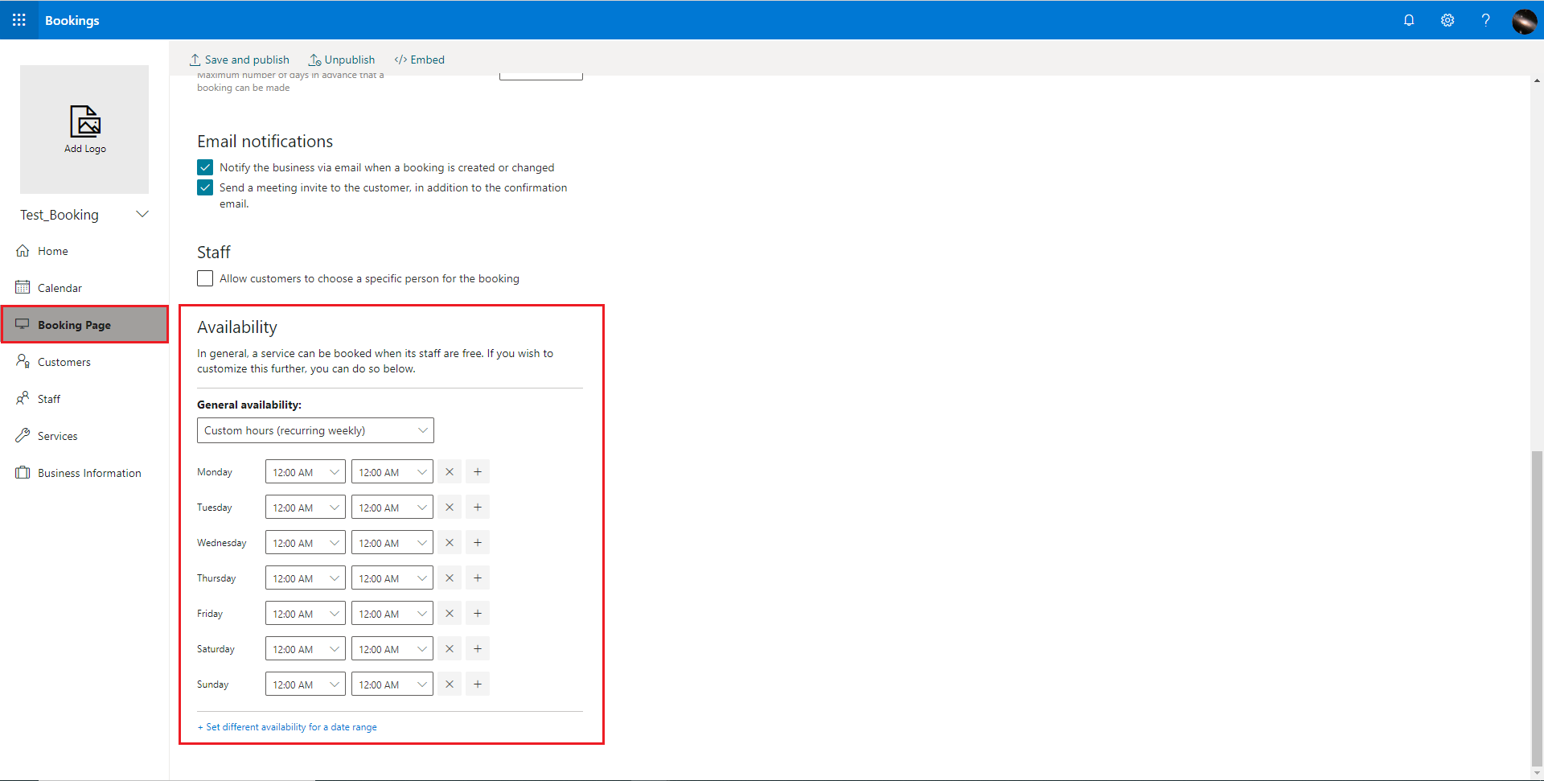Add another Sunday time slot with plus
Image resolution: width=1544 pixels, height=781 pixels.
478,684
